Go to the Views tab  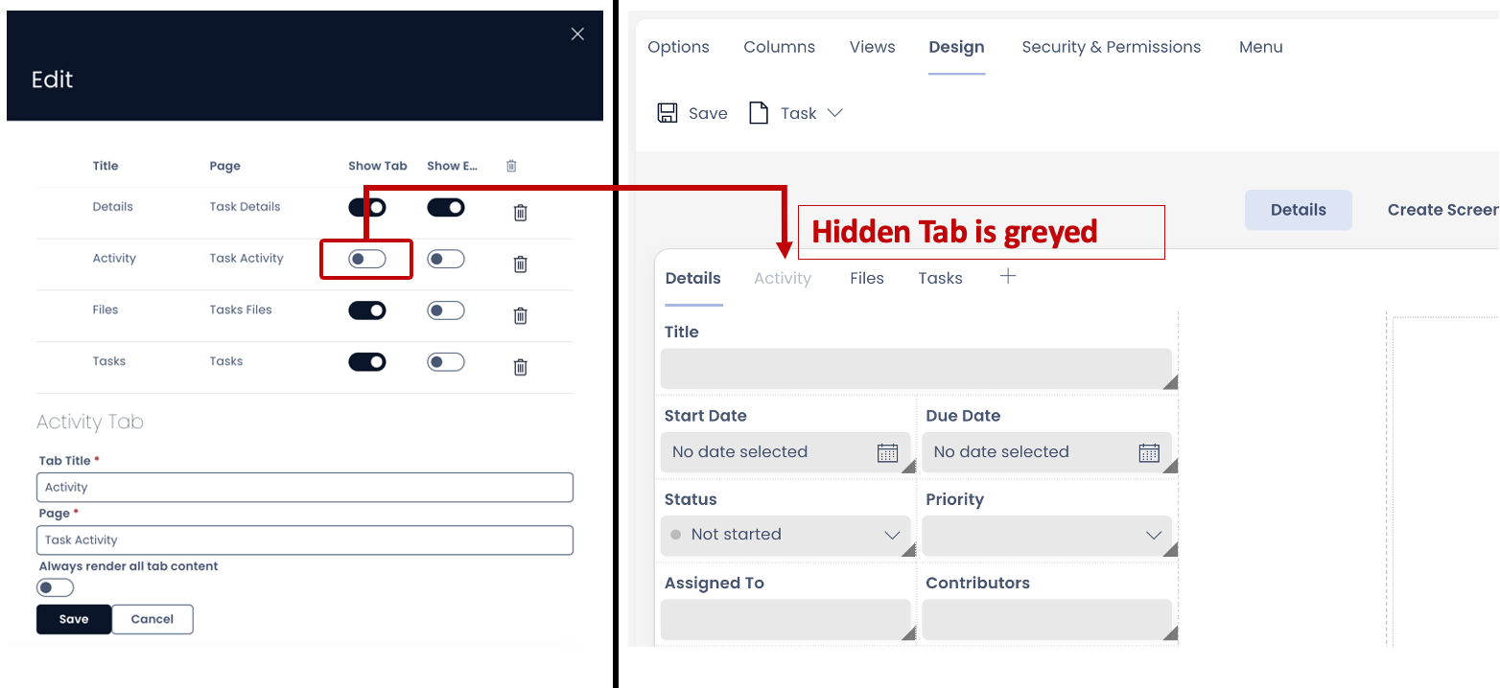[x=872, y=47]
